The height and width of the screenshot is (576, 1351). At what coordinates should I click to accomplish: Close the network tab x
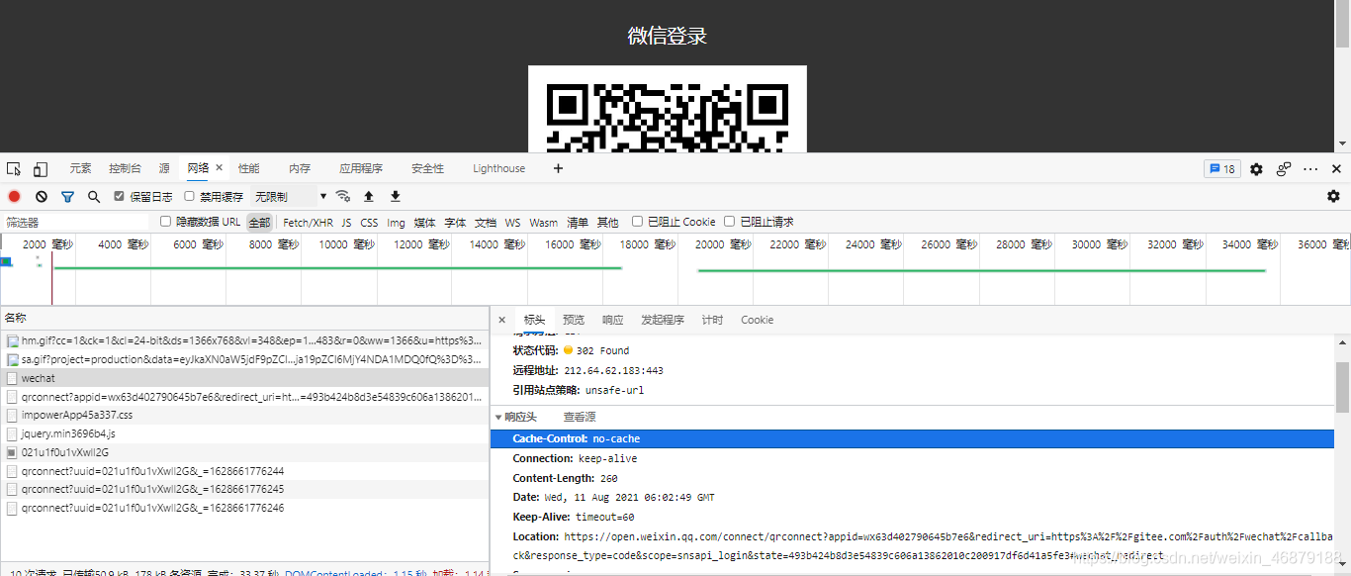click(219, 168)
